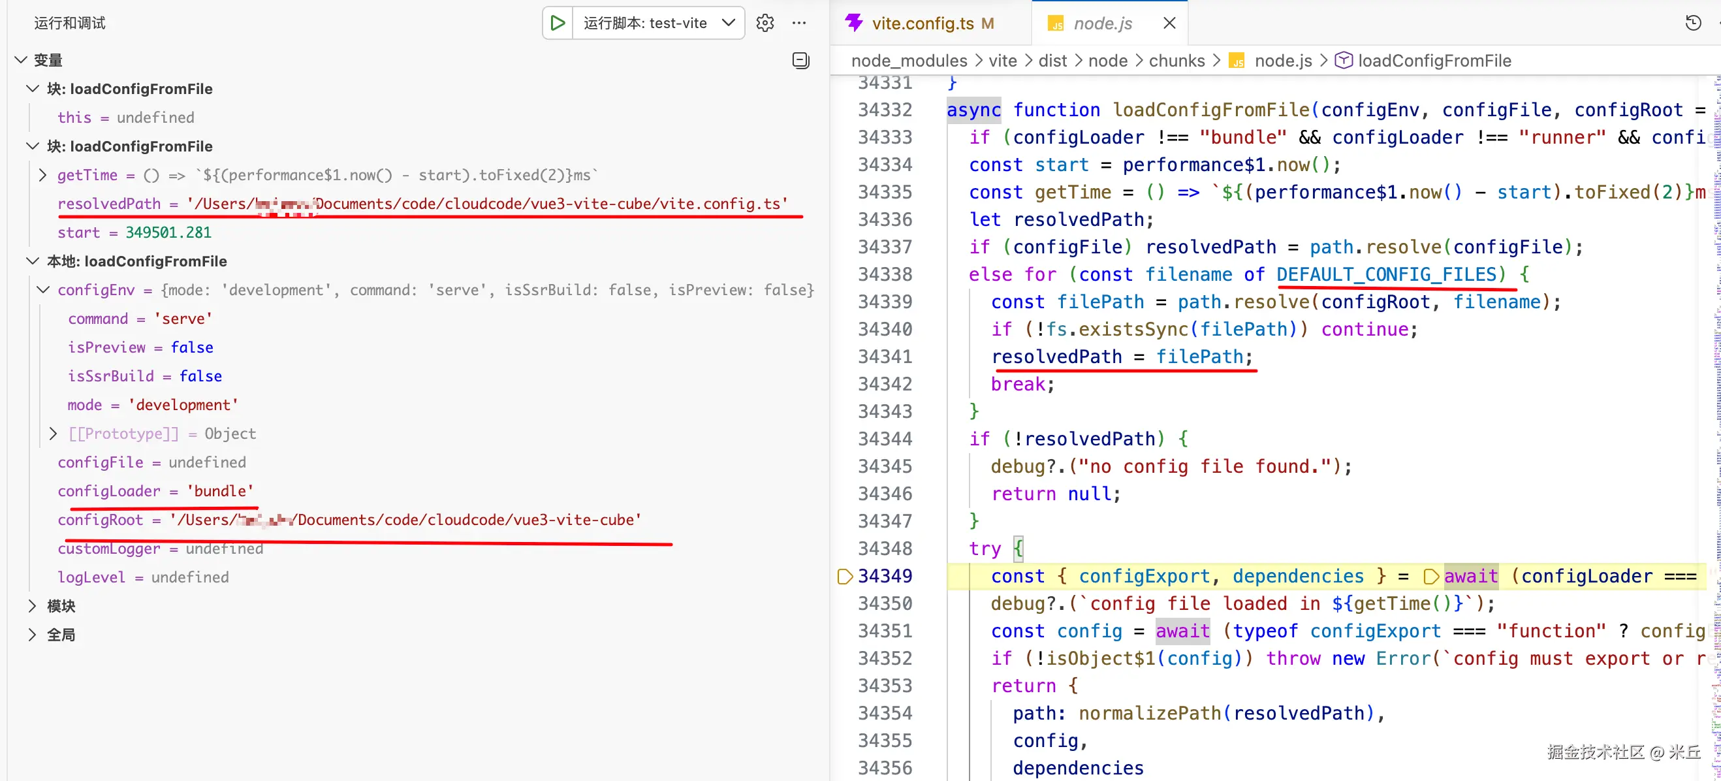Image resolution: width=1721 pixels, height=781 pixels.
Task: Expand the 模块 scope section
Action: point(32,606)
